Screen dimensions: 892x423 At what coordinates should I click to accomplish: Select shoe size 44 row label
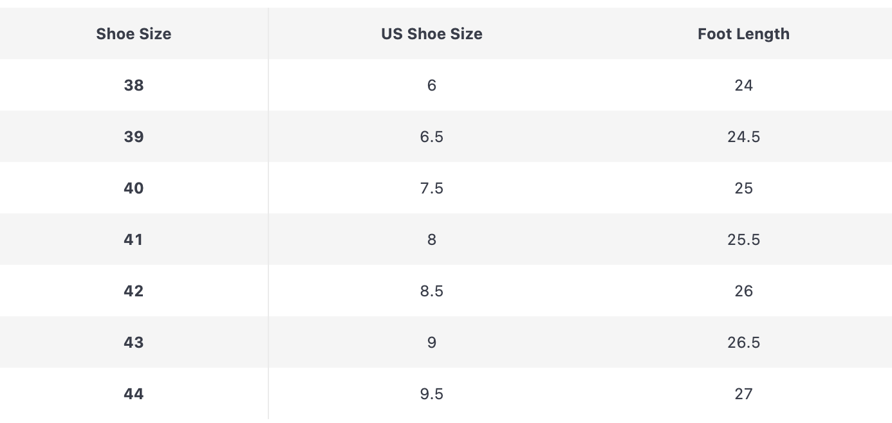tap(134, 394)
